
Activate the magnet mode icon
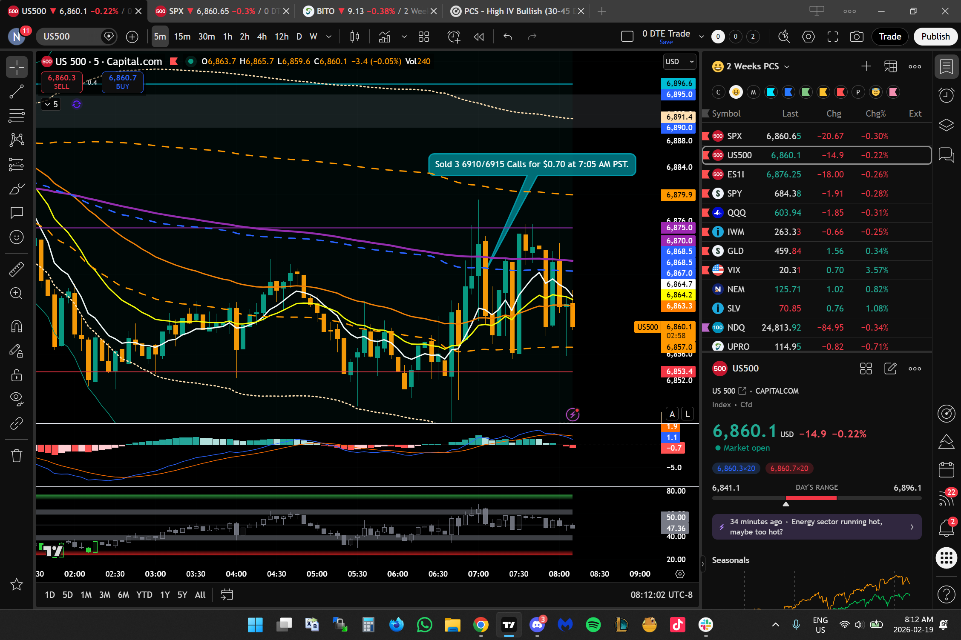click(x=17, y=326)
